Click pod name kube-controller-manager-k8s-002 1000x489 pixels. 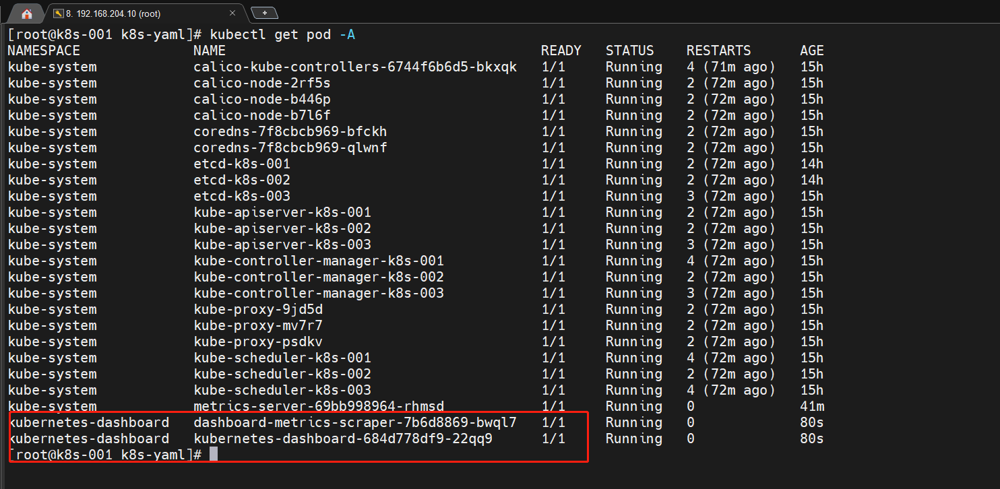(319, 277)
